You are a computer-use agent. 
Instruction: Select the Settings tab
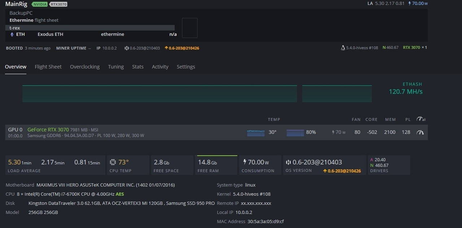coord(186,67)
